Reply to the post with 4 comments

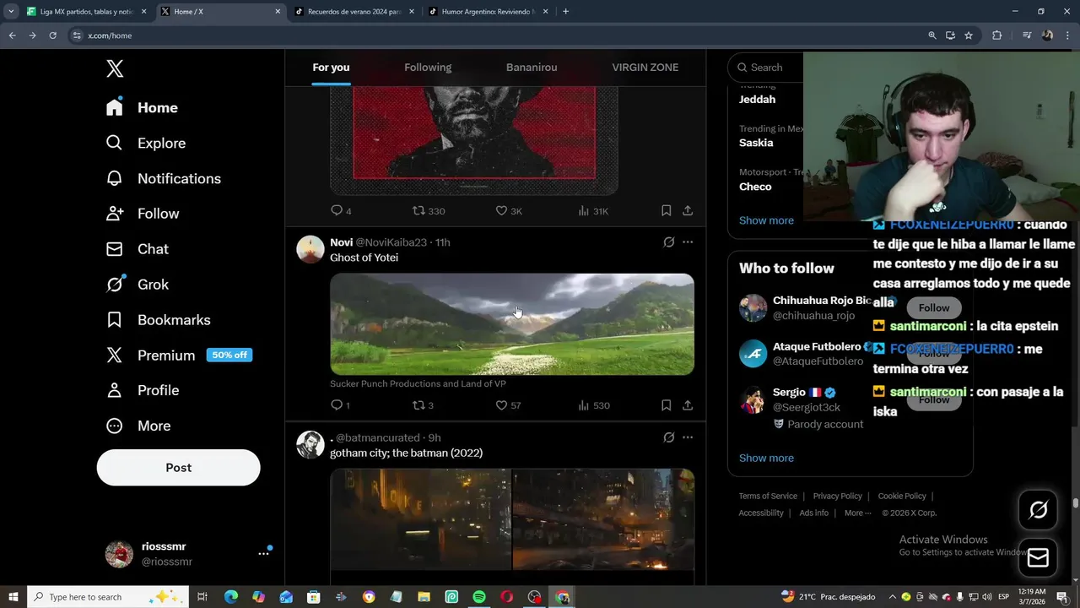click(x=341, y=210)
